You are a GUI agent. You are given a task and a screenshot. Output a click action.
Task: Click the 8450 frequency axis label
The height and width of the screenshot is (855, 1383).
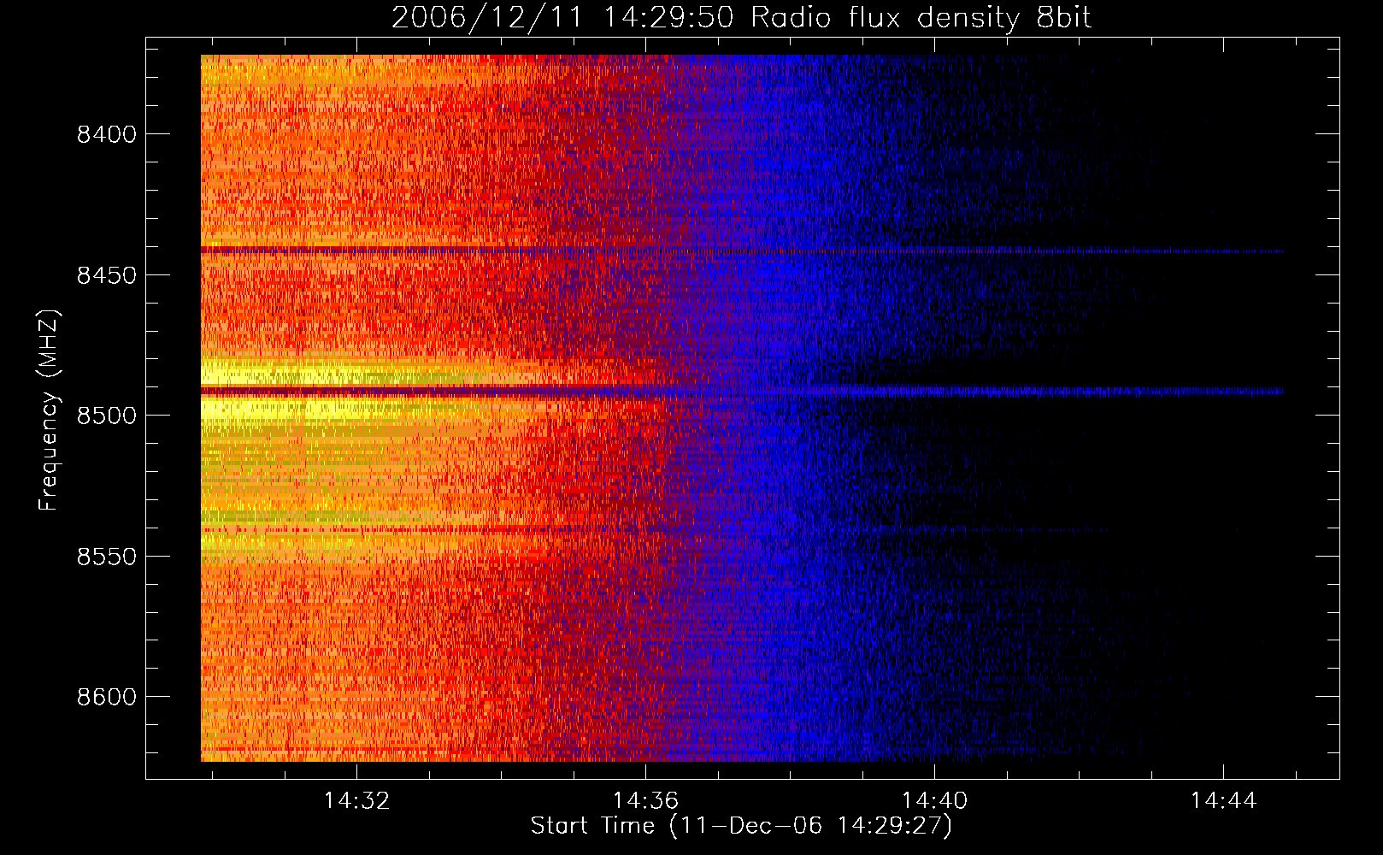(x=106, y=275)
